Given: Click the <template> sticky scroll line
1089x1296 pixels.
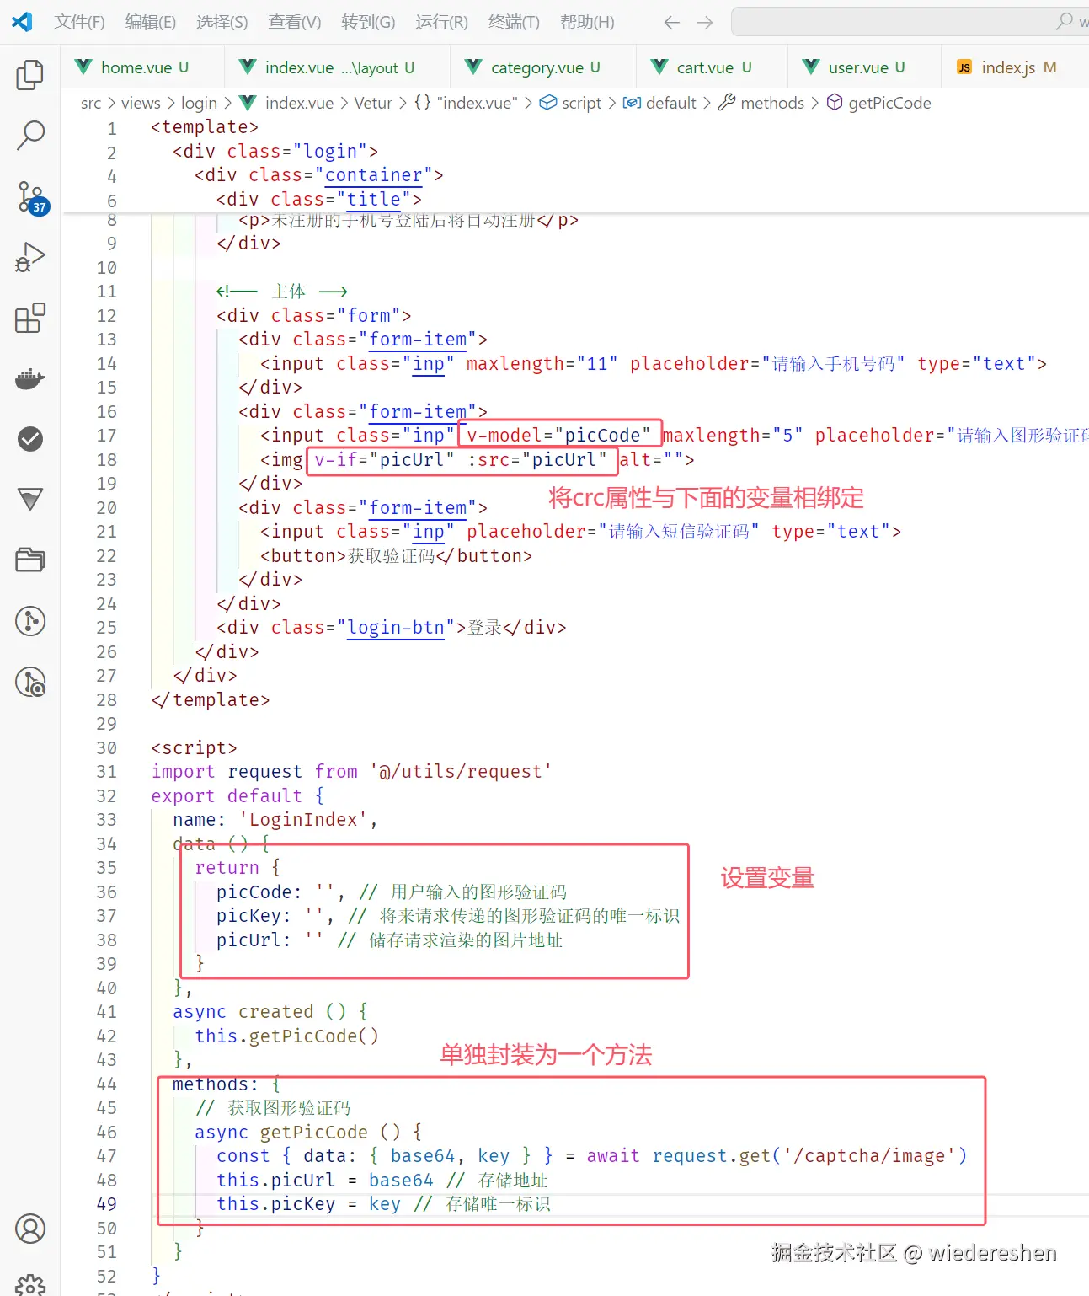Looking at the screenshot, I should tap(205, 127).
